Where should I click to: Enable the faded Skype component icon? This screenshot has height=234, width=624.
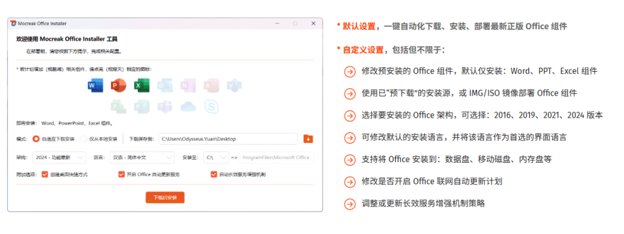tap(211, 106)
